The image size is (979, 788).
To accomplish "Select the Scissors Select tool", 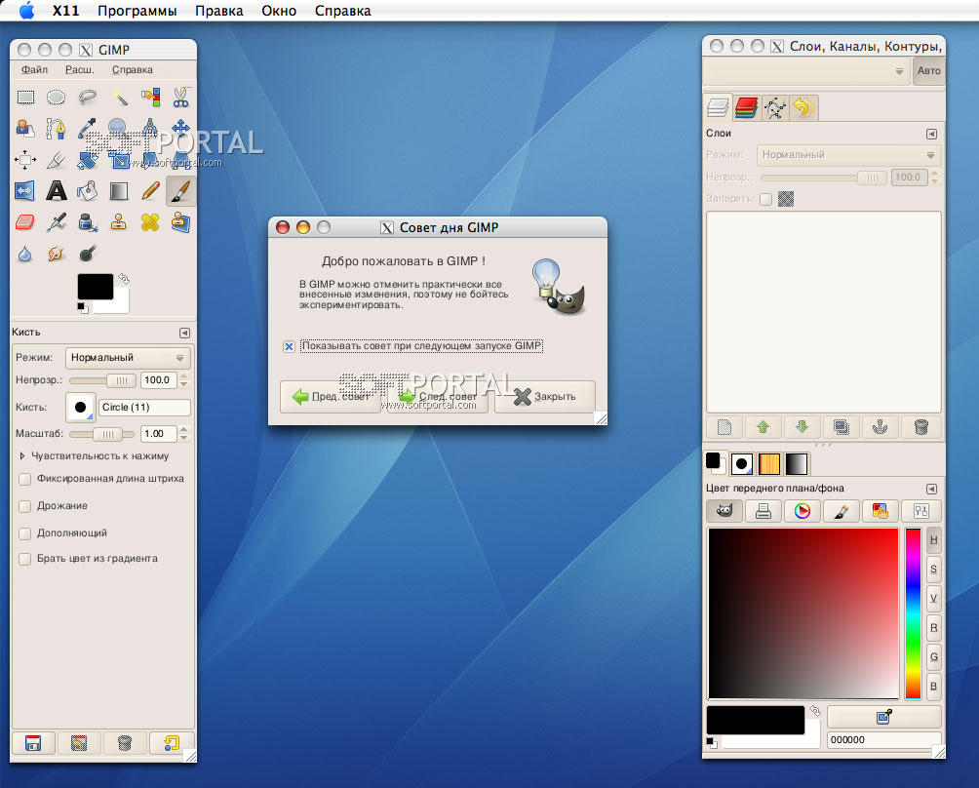I will point(180,97).
